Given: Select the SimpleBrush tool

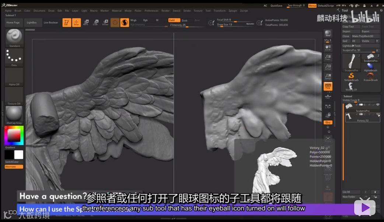Looking at the screenshot, I should [x=351, y=77].
